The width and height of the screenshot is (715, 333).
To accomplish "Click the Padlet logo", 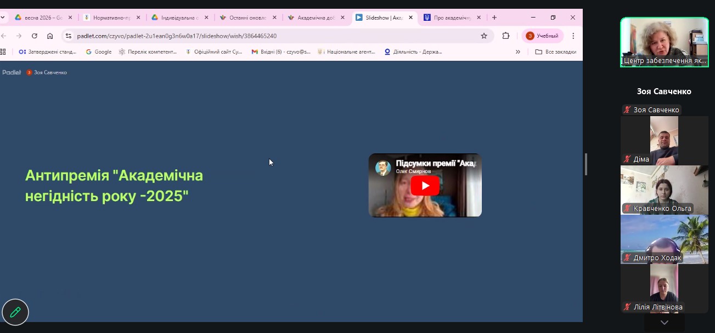I will coord(12,72).
